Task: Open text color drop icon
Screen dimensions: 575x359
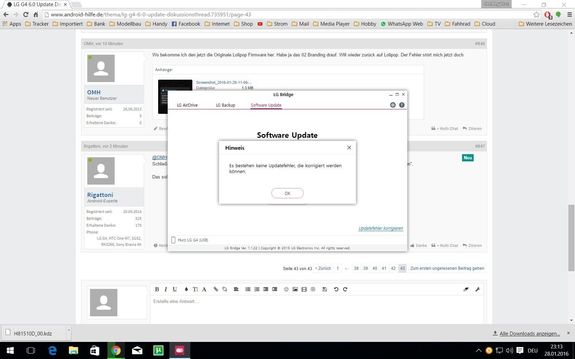Action: point(186,289)
